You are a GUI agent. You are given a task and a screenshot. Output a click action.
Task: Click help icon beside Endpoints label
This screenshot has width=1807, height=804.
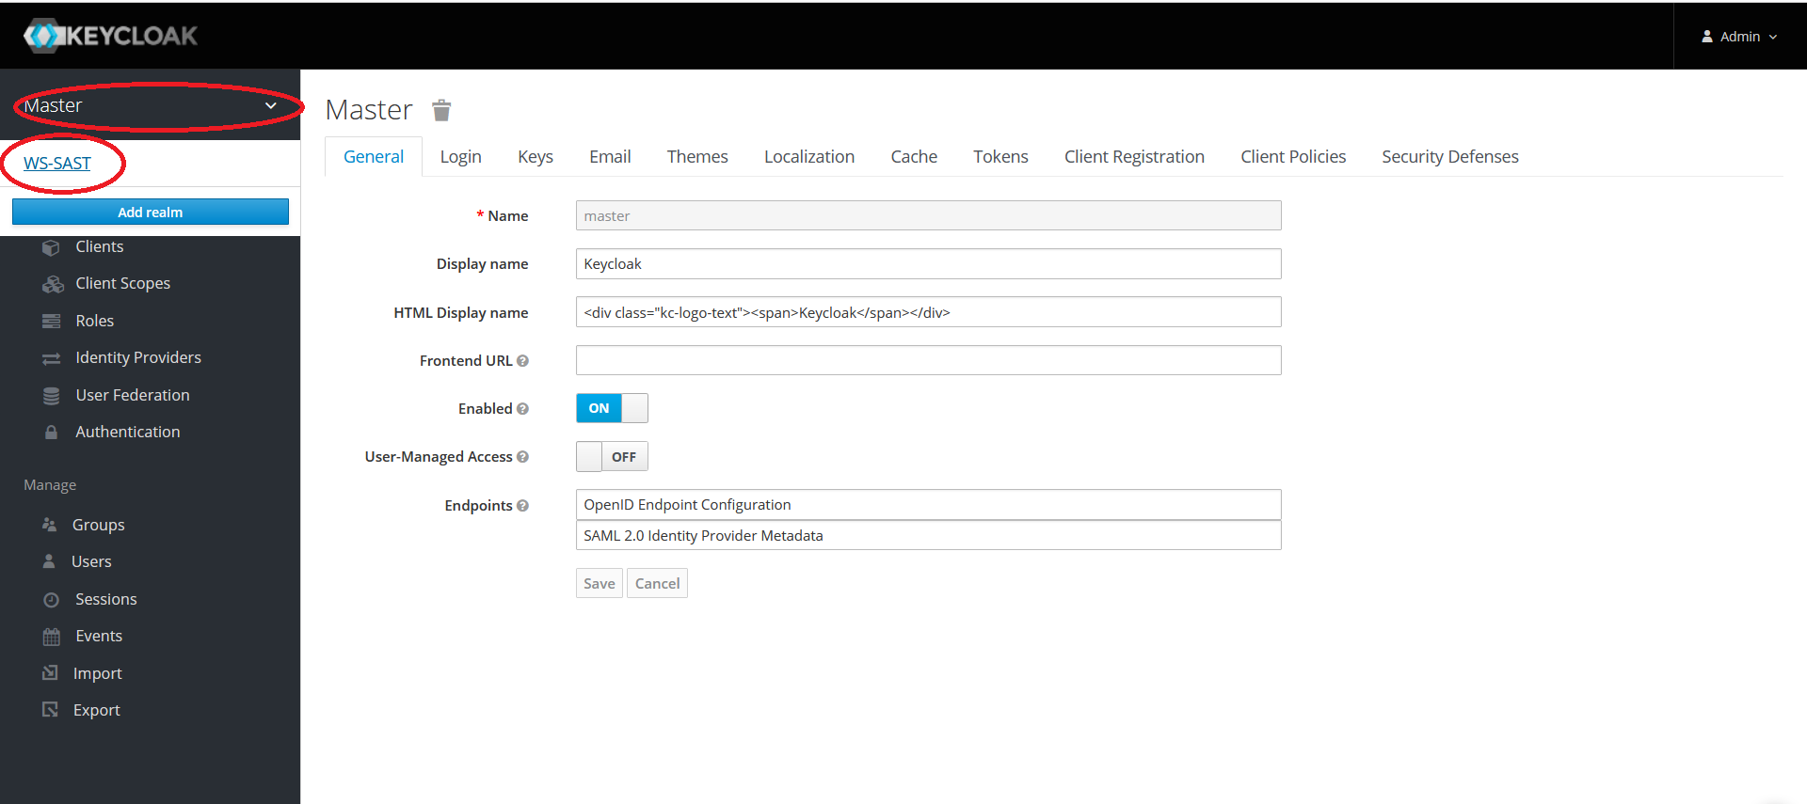tap(523, 506)
